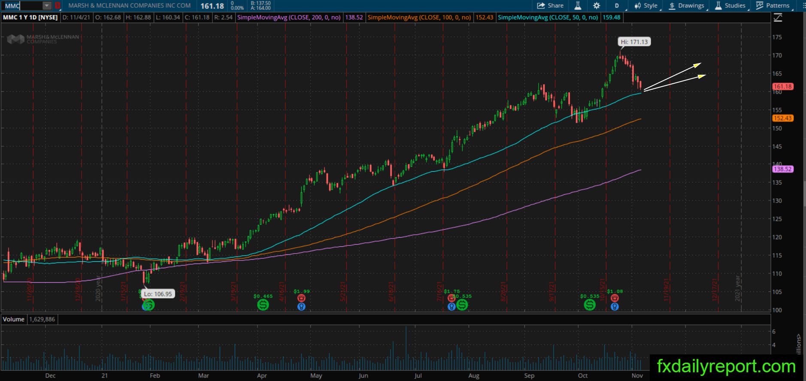The height and width of the screenshot is (381, 806).
Task: Click the L: 160.34 low value
Action: [168, 18]
